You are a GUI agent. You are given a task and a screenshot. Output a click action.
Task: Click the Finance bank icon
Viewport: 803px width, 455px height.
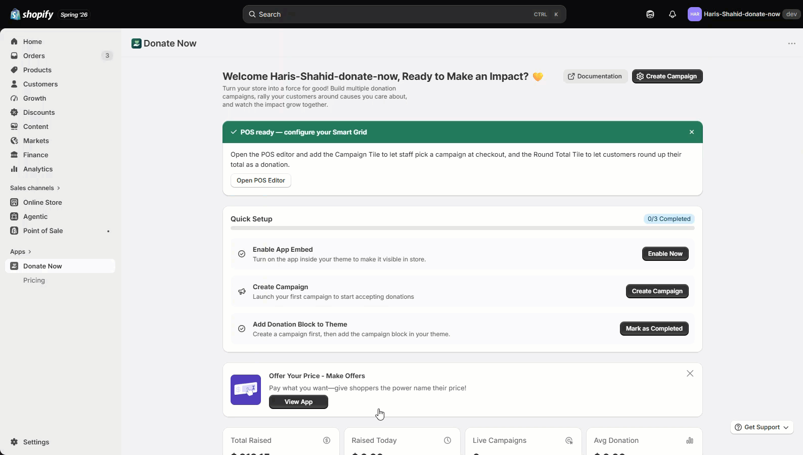tap(14, 155)
